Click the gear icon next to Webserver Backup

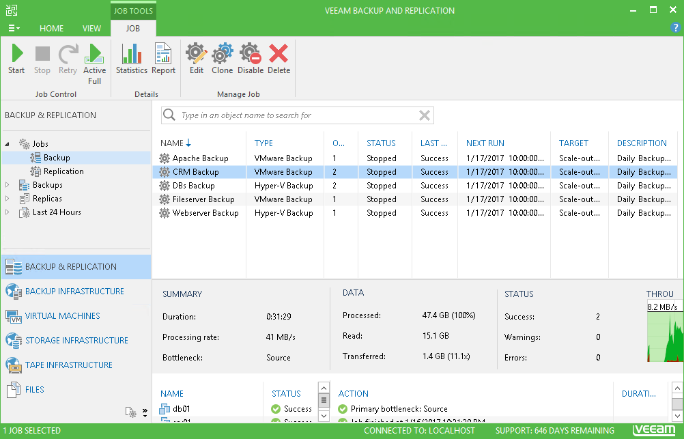pyautogui.click(x=165, y=213)
